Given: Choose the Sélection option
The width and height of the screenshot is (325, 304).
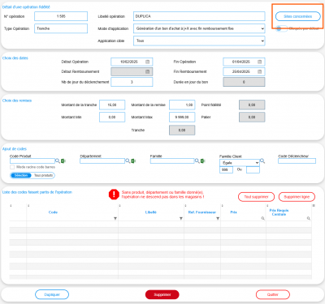Looking at the screenshot, I should [21, 175].
